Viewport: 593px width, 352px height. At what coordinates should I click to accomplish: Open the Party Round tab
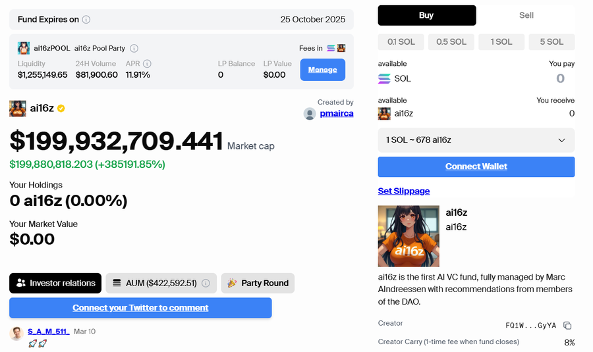[x=258, y=284]
